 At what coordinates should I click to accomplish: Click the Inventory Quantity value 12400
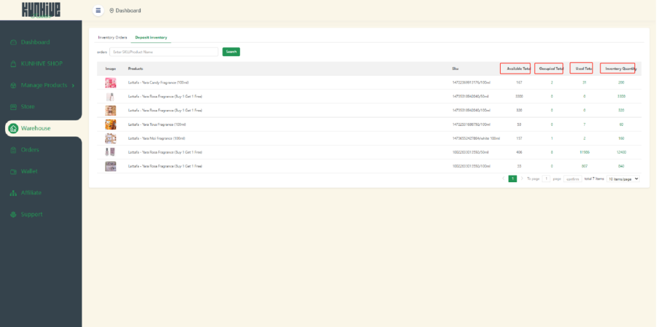coord(621,152)
